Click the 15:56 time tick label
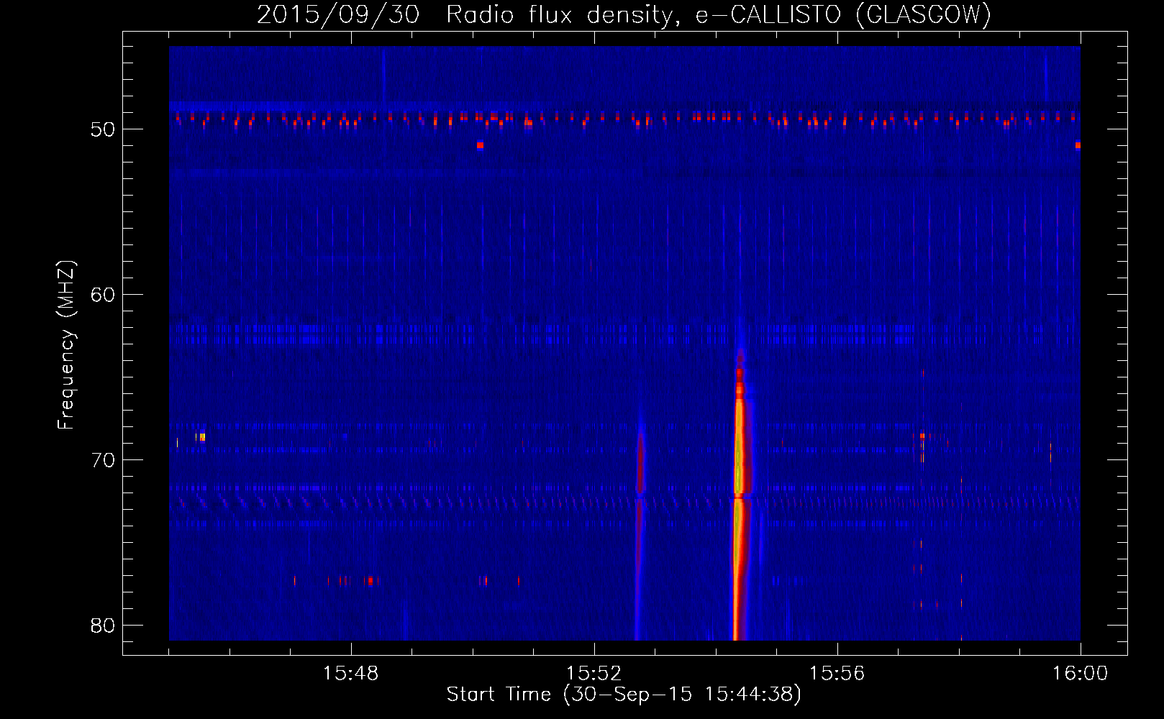Image resolution: width=1164 pixels, height=719 pixels. click(x=837, y=674)
